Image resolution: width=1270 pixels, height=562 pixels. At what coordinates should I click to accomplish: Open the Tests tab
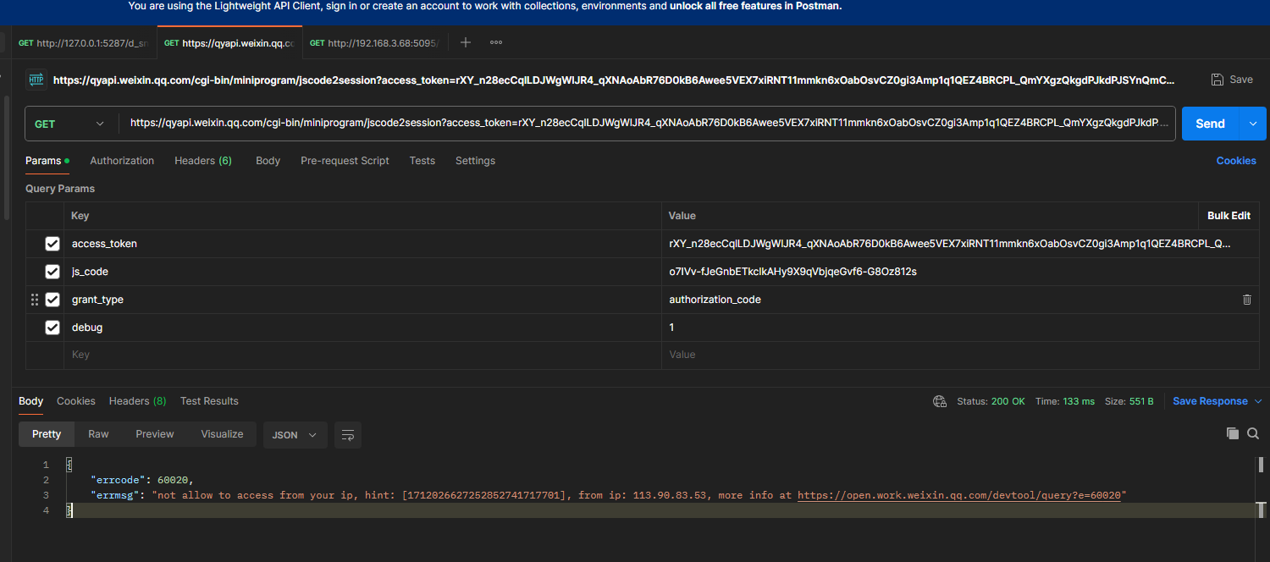(x=422, y=161)
